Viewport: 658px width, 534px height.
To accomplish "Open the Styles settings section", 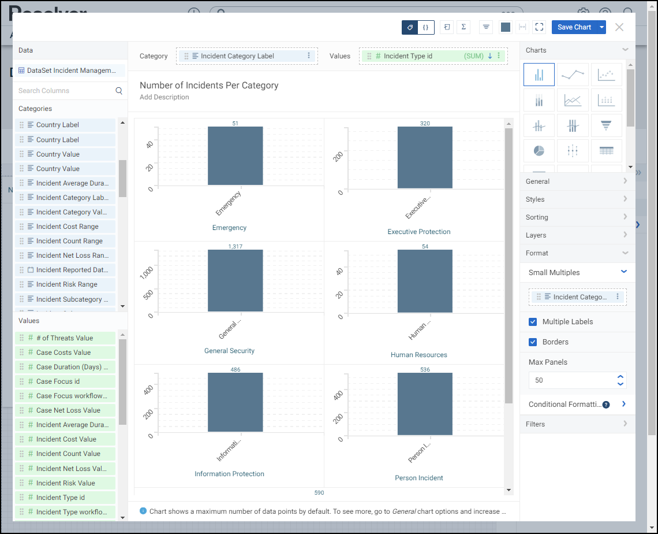I will click(x=577, y=199).
